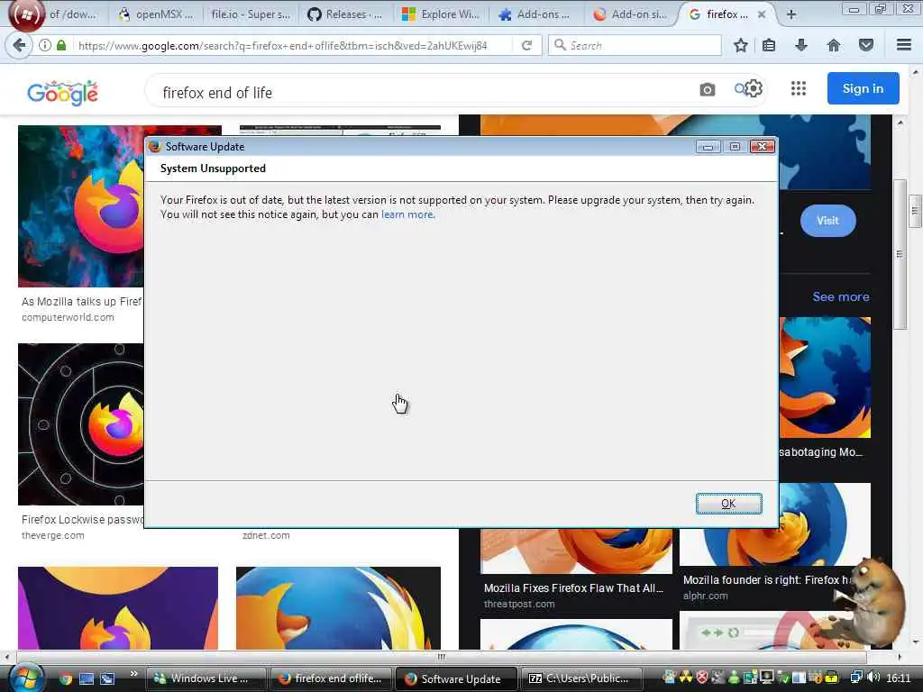Click the theverge.com source text
Screen dimensions: 923x692
tap(53, 535)
